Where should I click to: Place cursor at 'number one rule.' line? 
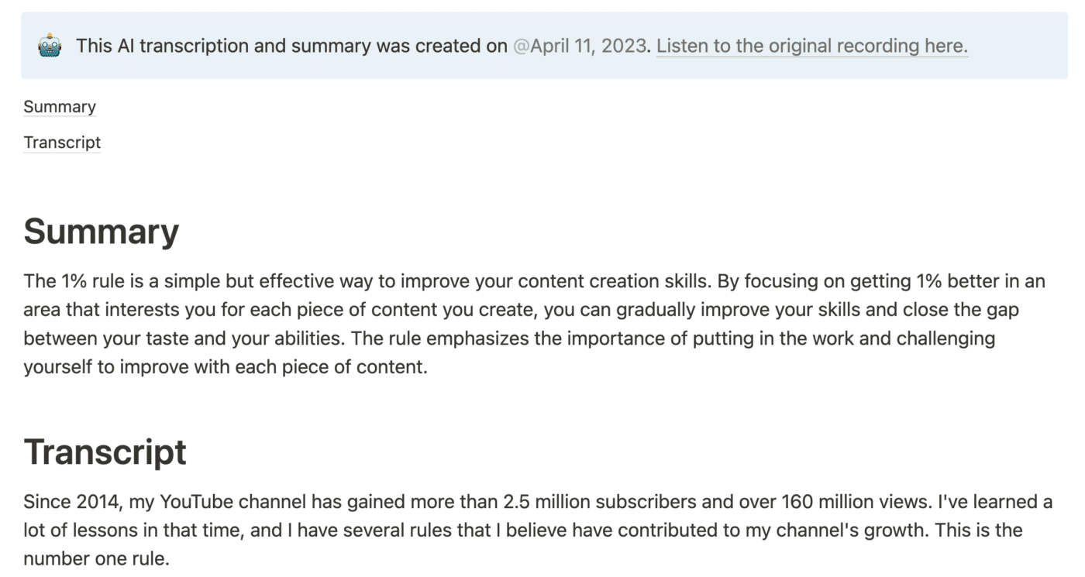pos(96,558)
